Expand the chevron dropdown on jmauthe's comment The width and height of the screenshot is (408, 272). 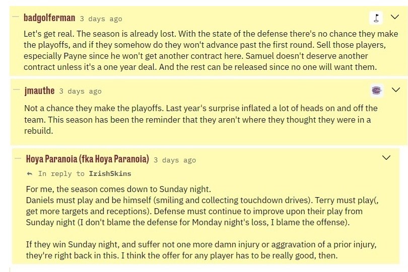(394, 90)
